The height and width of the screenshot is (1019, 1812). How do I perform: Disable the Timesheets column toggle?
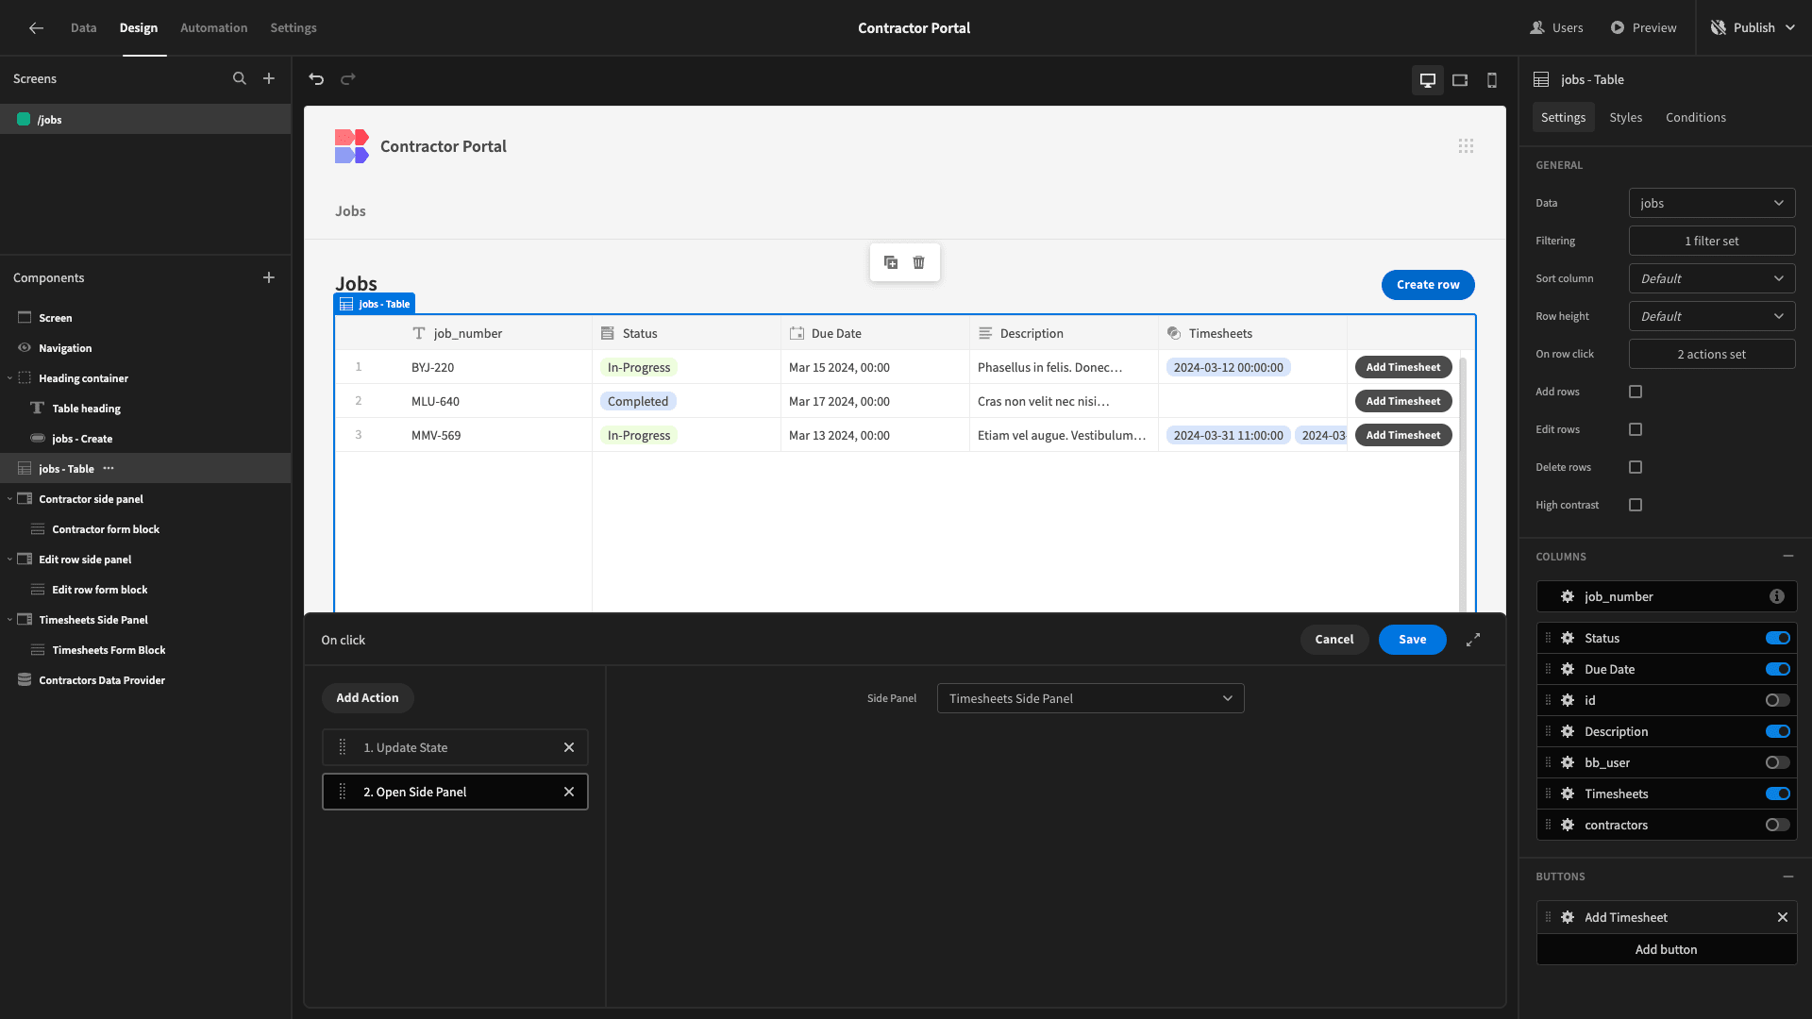pos(1778,794)
